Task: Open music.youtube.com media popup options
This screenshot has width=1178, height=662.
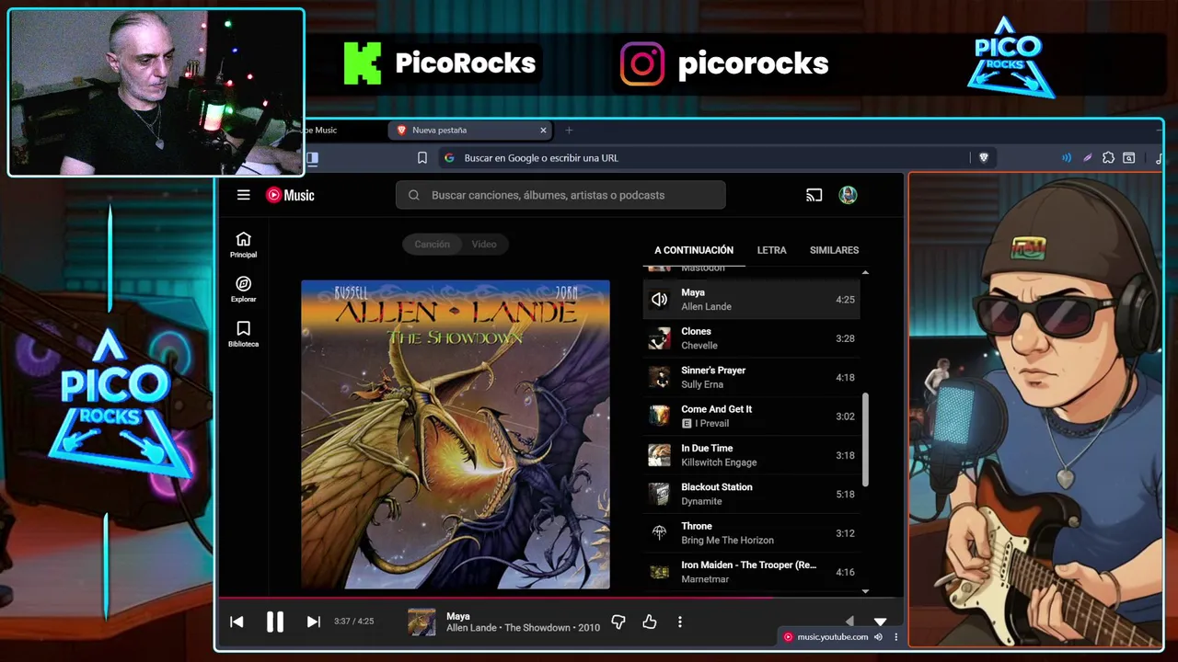Action: click(895, 636)
